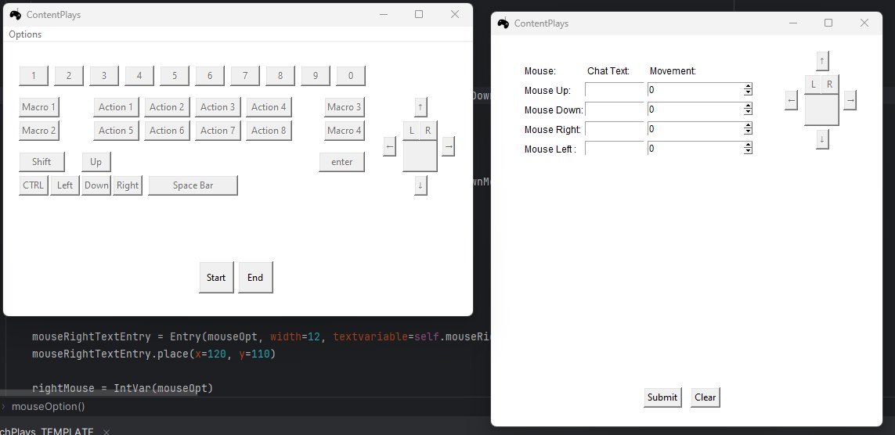Click number 8 button

point(280,76)
